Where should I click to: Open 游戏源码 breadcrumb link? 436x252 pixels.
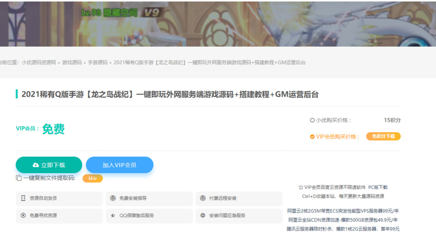click(x=72, y=62)
